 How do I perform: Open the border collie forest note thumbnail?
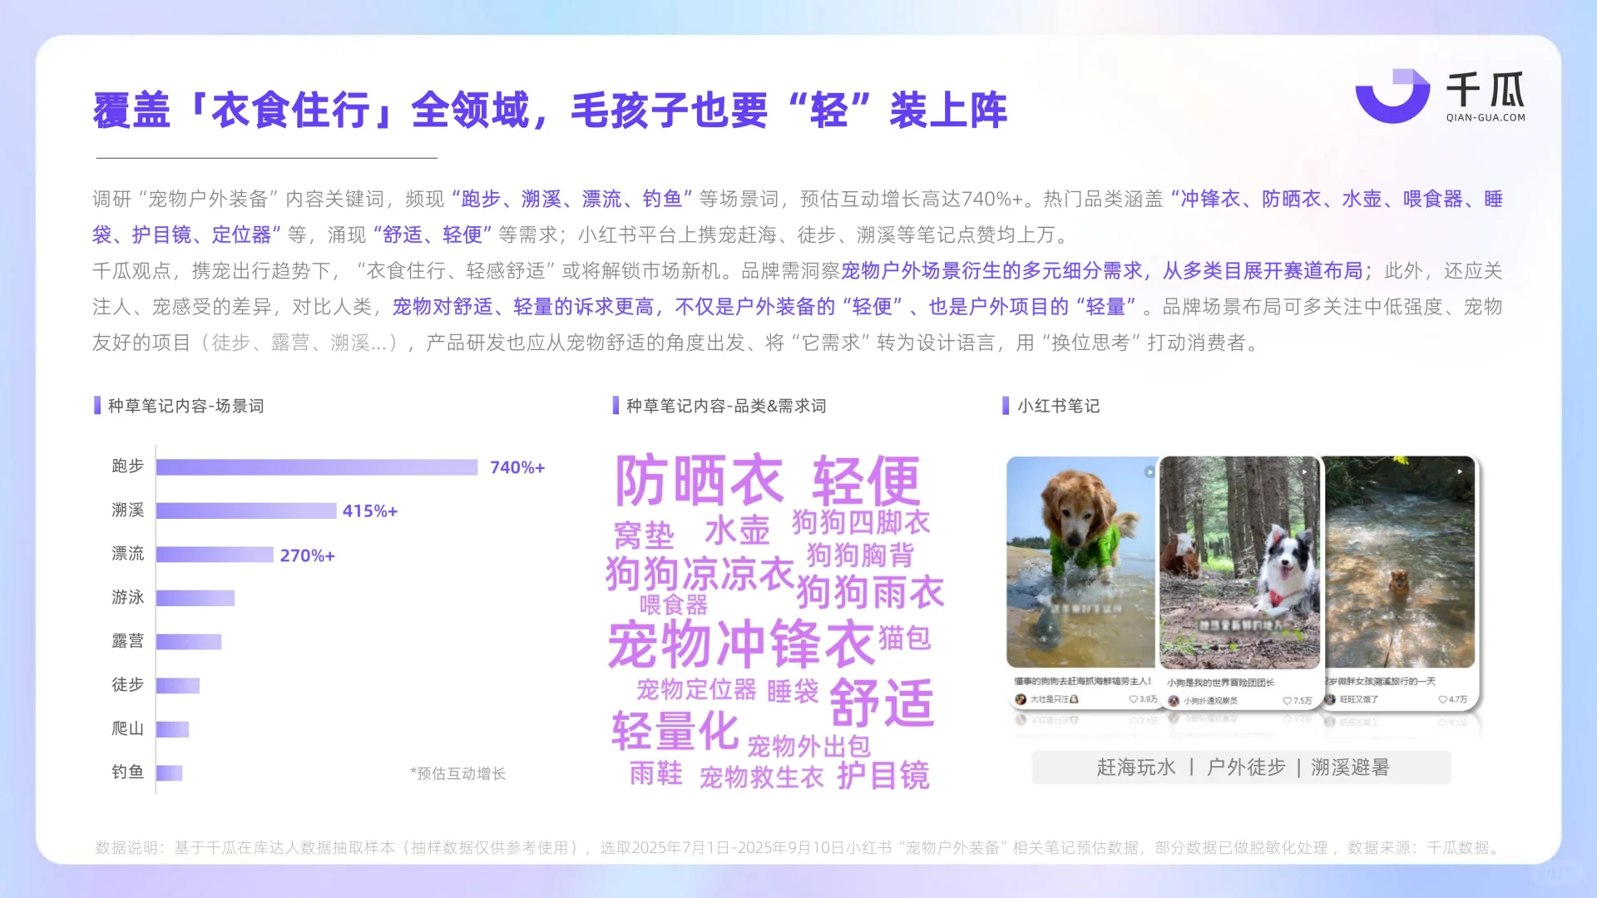coord(1239,562)
